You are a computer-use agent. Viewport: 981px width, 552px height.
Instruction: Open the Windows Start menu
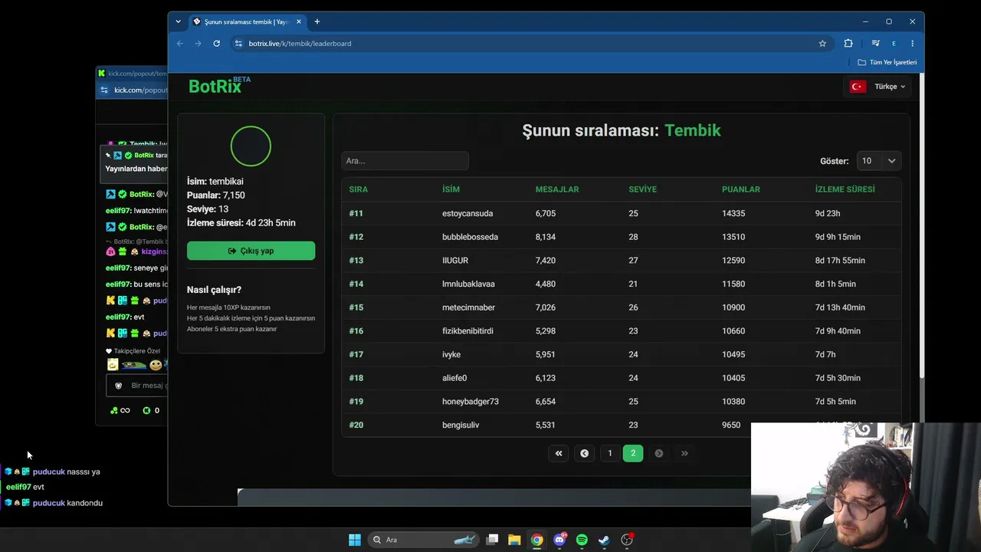coord(355,540)
